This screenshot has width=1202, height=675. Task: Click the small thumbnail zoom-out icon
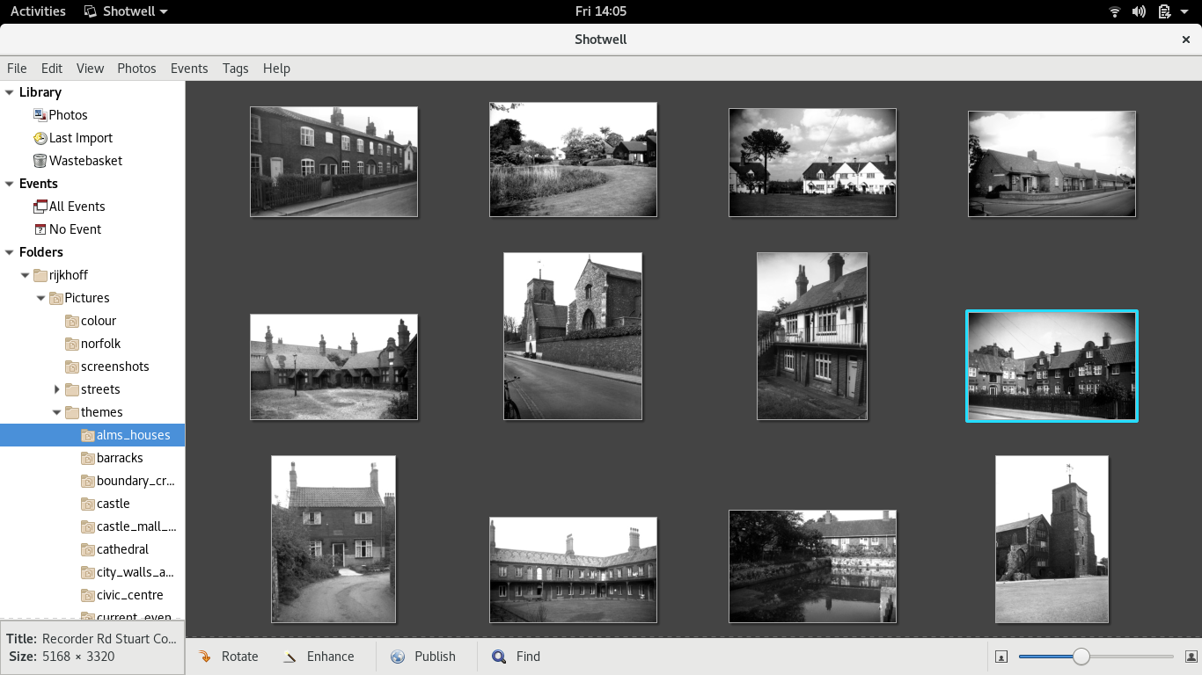coord(1001,657)
